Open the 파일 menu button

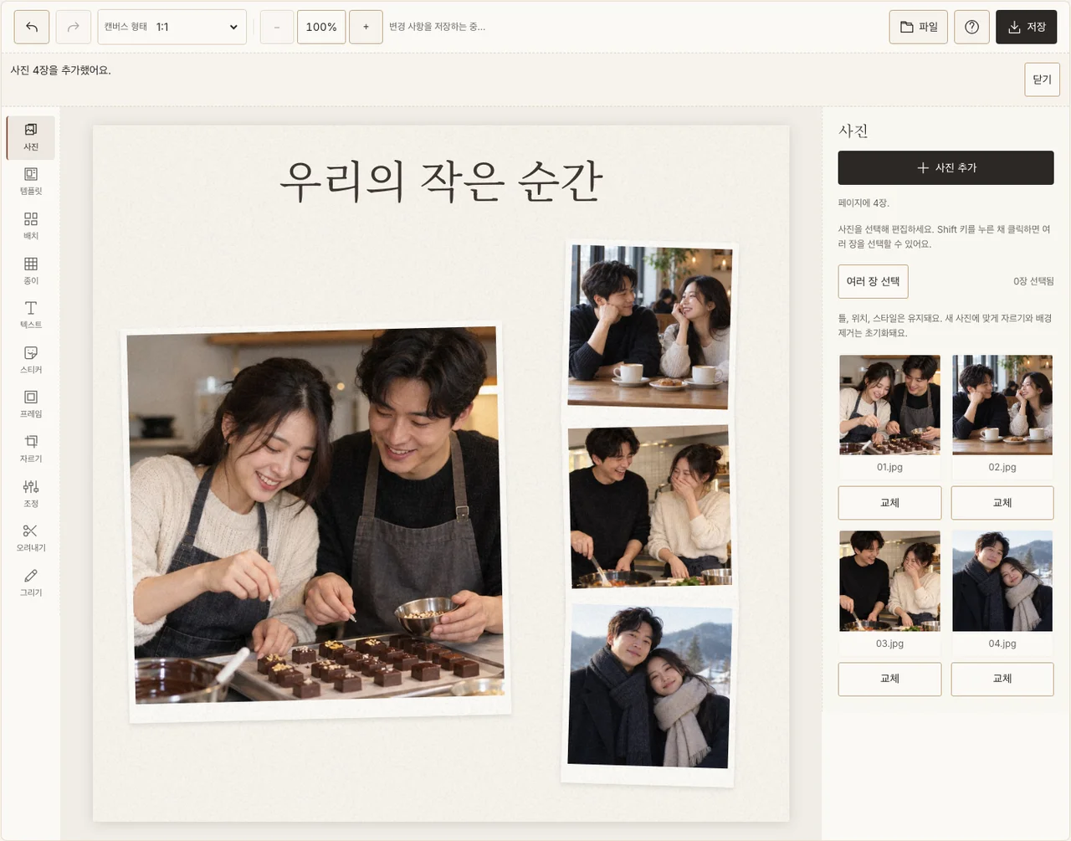point(919,27)
